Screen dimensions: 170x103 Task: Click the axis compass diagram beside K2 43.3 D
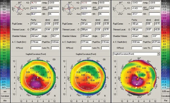[69, 8]
